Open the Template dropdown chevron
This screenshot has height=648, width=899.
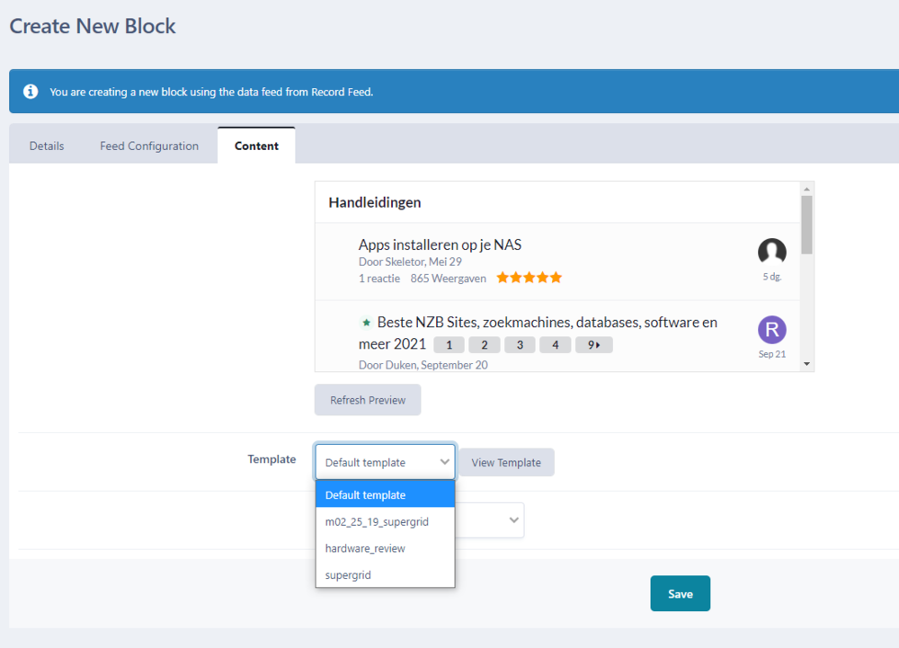tap(444, 462)
